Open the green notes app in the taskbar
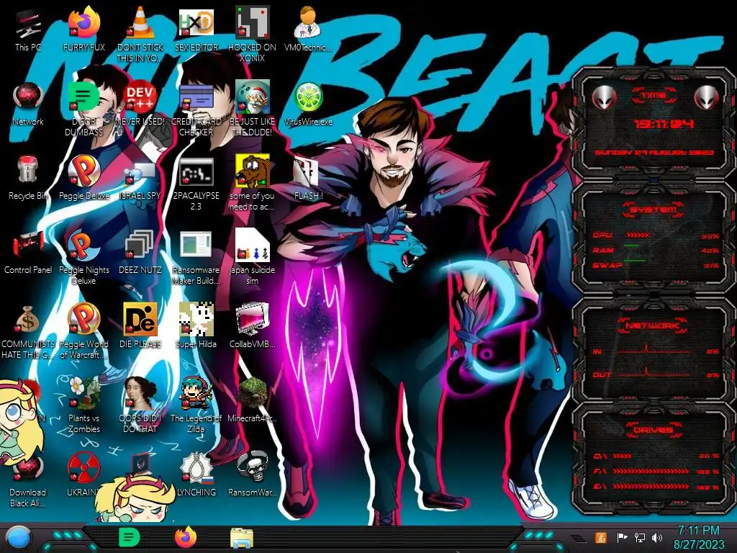 pyautogui.click(x=129, y=537)
